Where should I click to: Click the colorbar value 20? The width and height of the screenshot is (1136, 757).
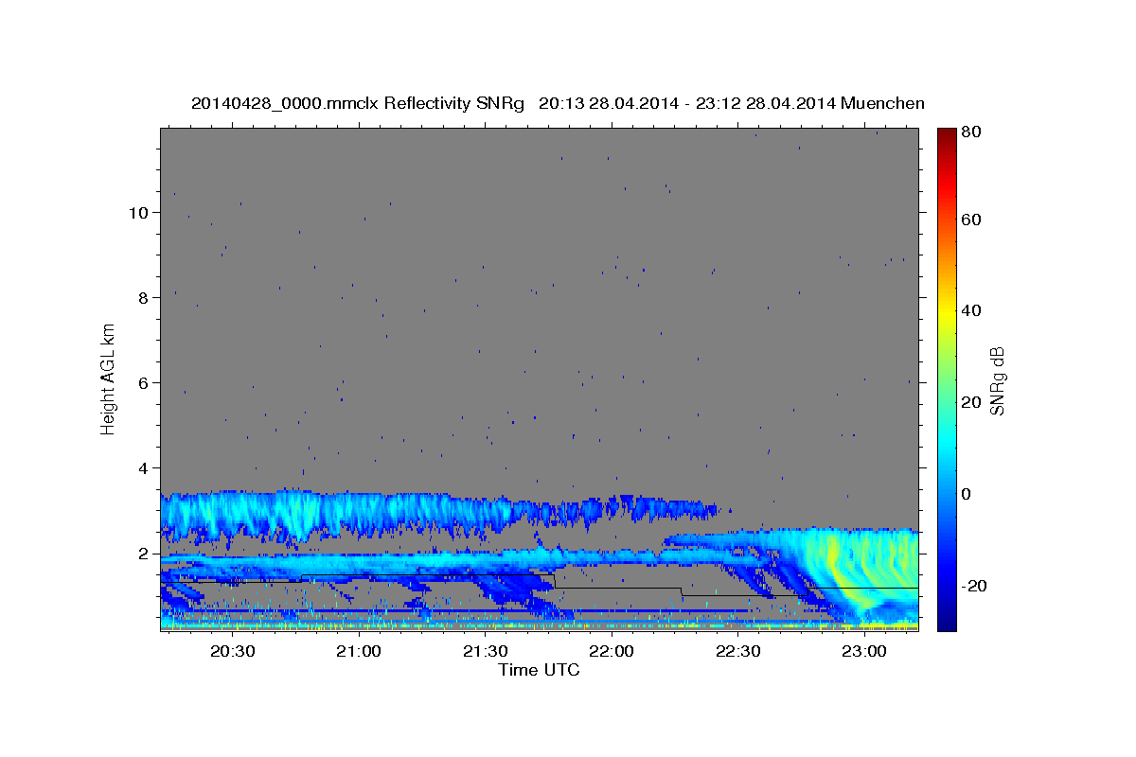tap(970, 402)
